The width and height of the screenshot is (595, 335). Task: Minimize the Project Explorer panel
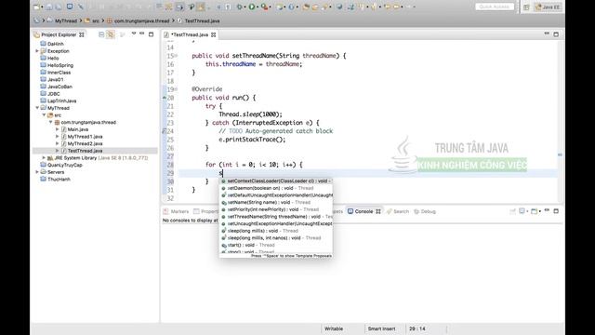[142, 33]
